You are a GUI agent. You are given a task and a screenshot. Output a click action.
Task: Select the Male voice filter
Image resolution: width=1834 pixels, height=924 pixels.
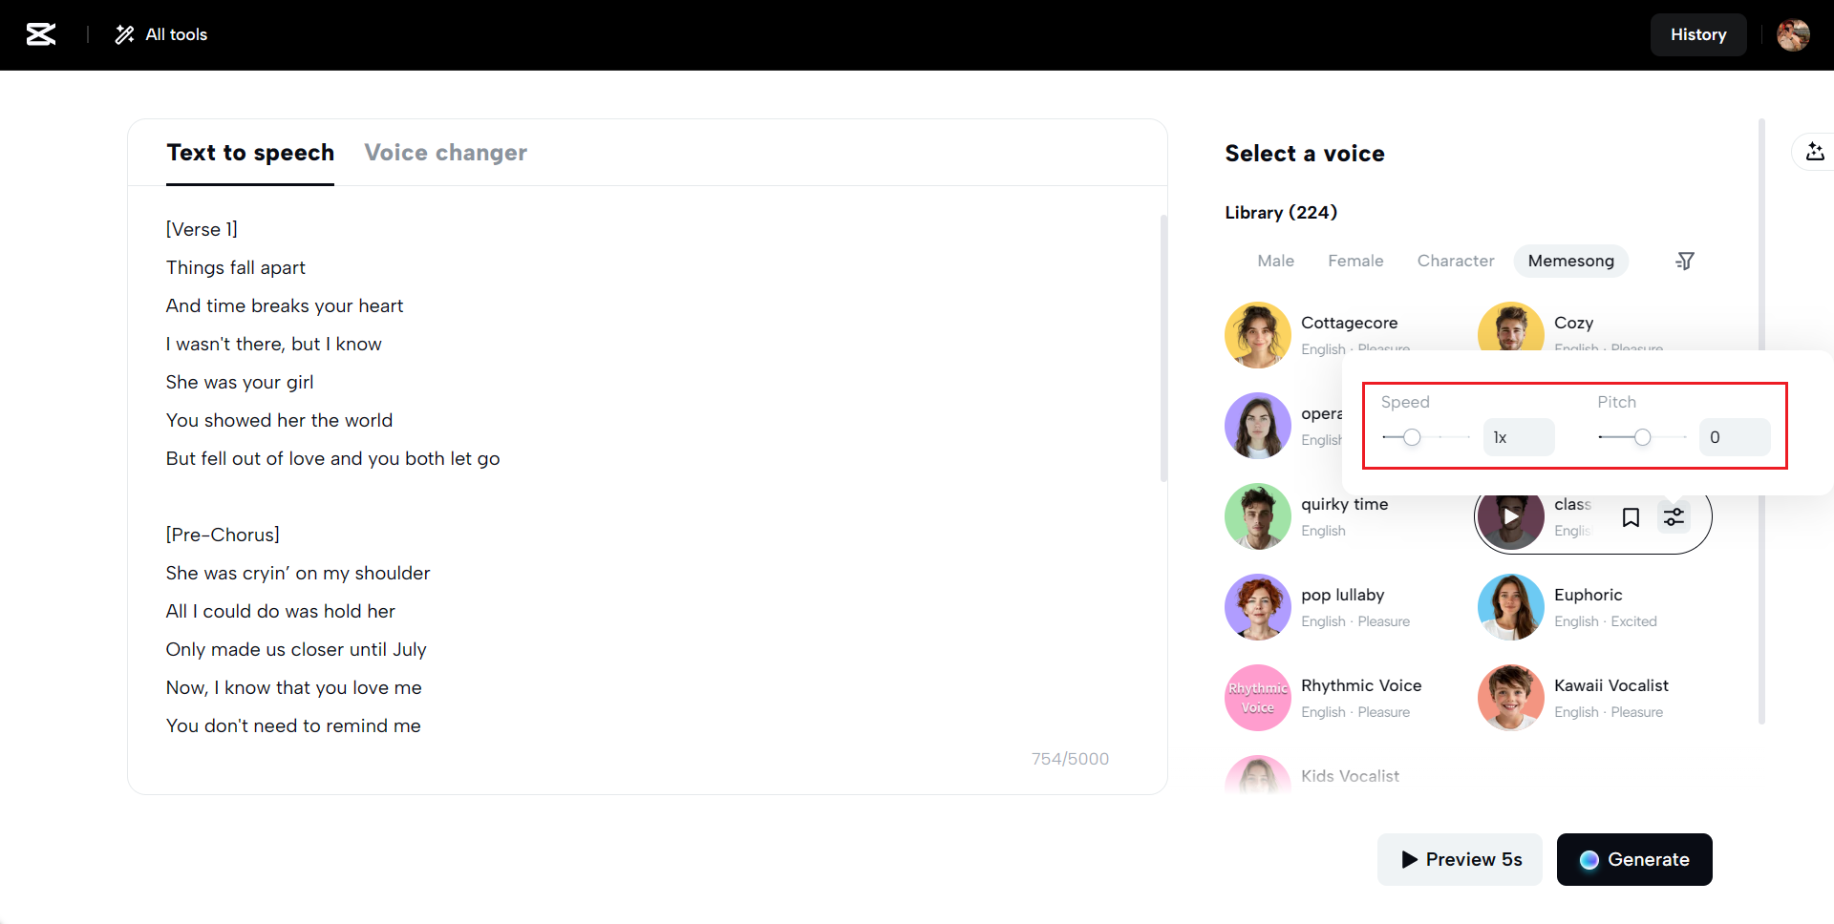tap(1275, 261)
